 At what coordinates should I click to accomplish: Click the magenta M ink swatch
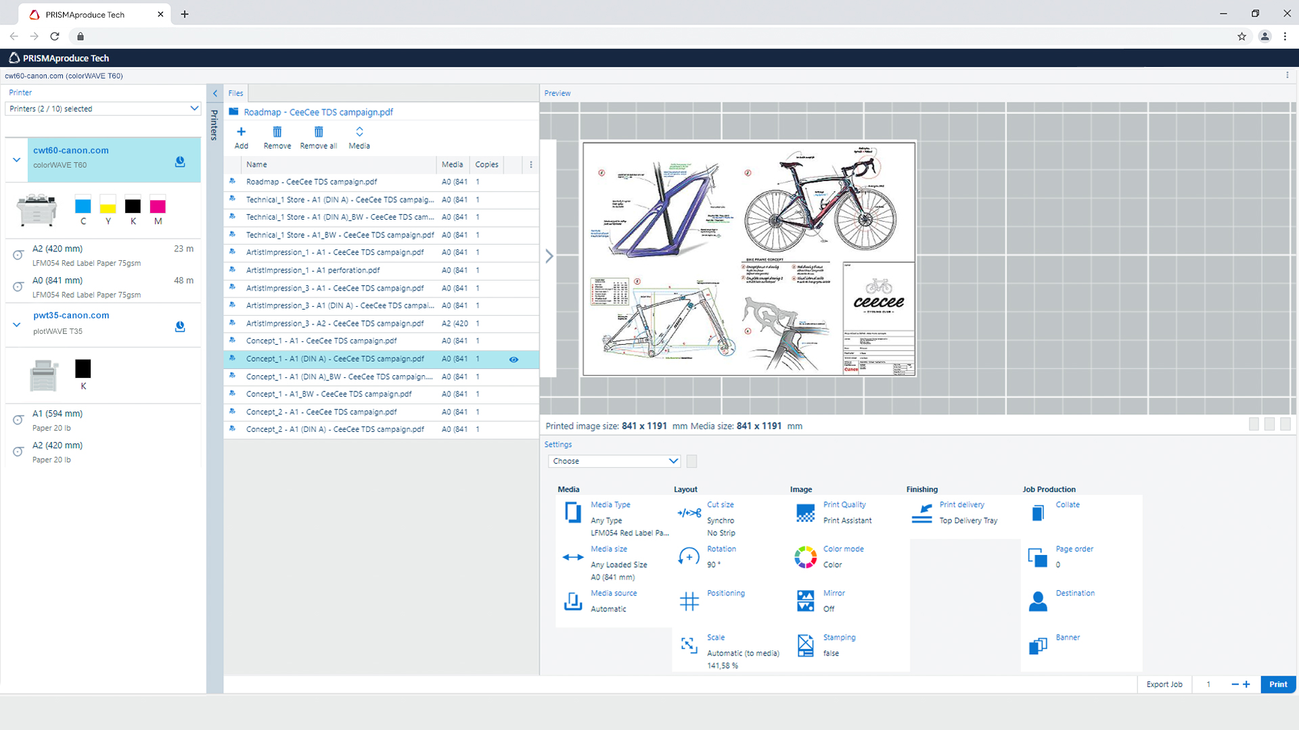(158, 206)
